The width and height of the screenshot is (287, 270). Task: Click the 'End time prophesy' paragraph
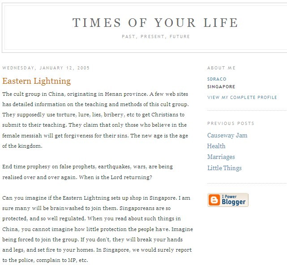[87, 172]
